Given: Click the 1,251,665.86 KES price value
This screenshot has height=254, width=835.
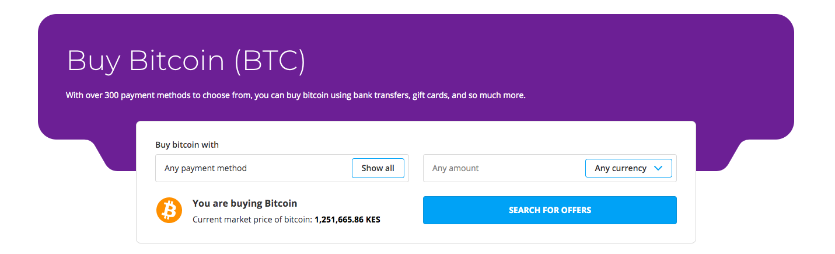Looking at the screenshot, I should click(x=347, y=220).
